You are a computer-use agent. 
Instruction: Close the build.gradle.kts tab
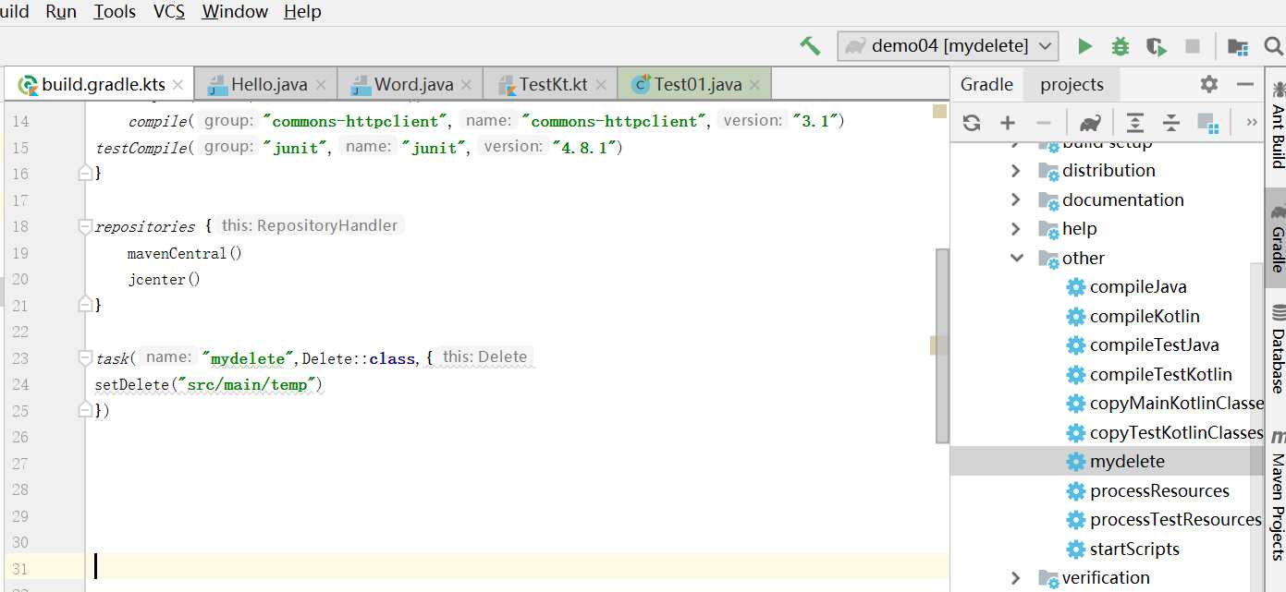(x=179, y=85)
